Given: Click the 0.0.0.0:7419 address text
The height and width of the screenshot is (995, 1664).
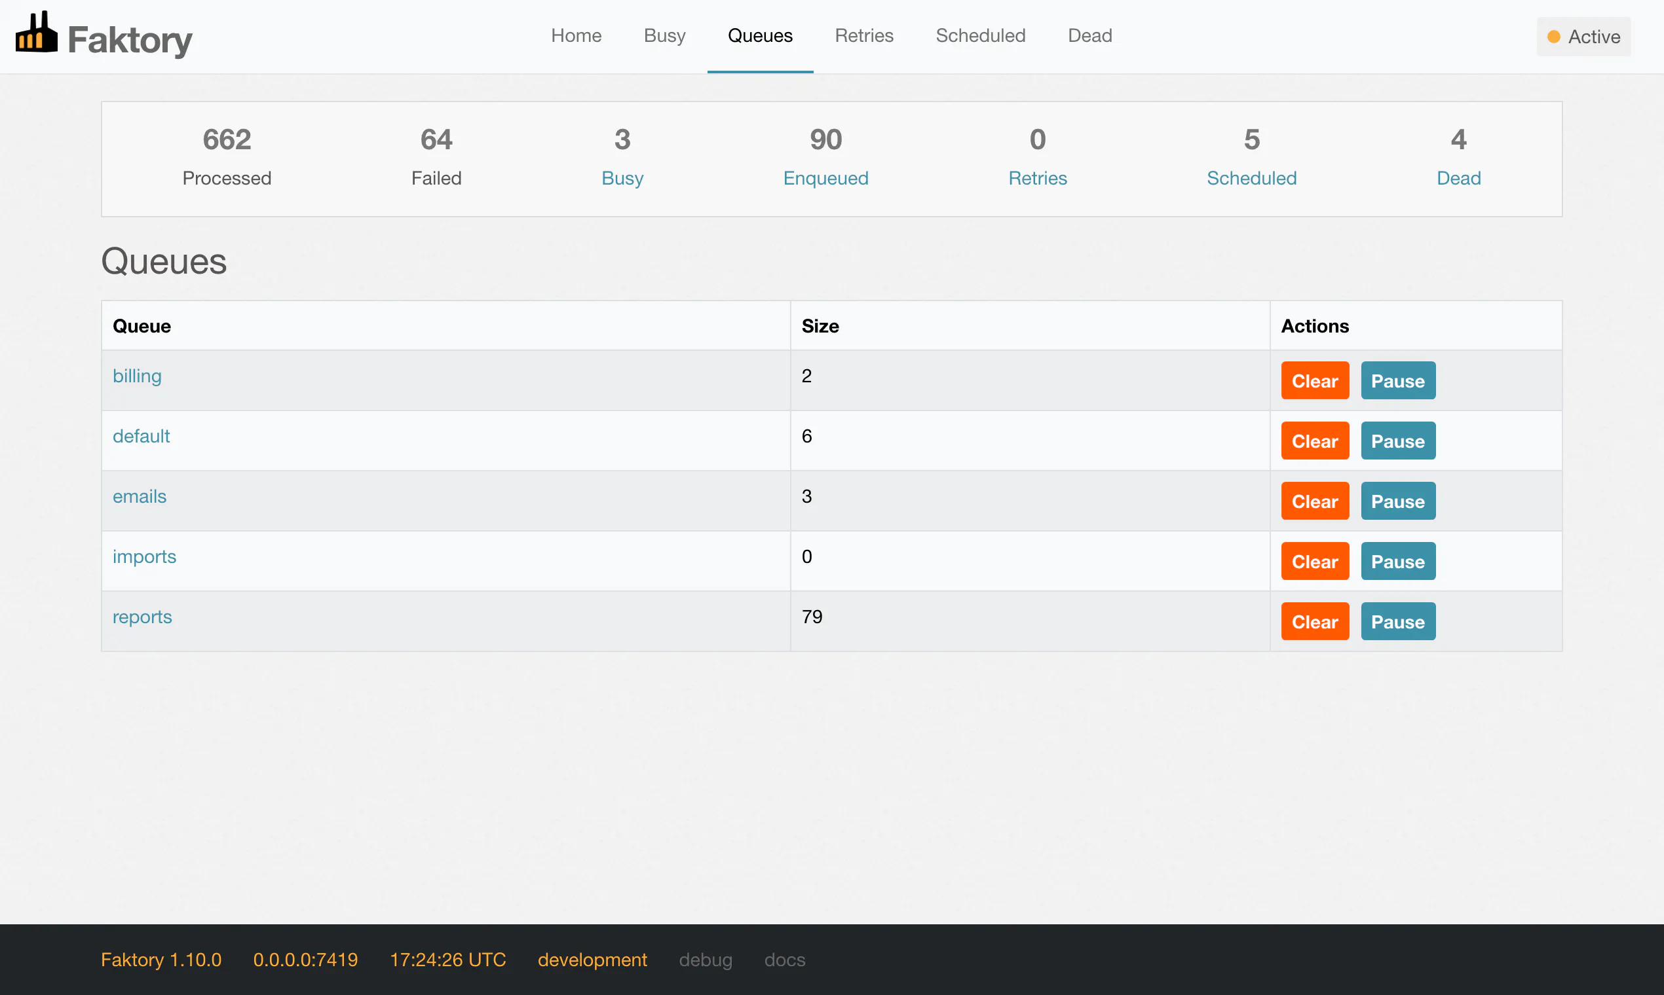Looking at the screenshot, I should (x=305, y=960).
